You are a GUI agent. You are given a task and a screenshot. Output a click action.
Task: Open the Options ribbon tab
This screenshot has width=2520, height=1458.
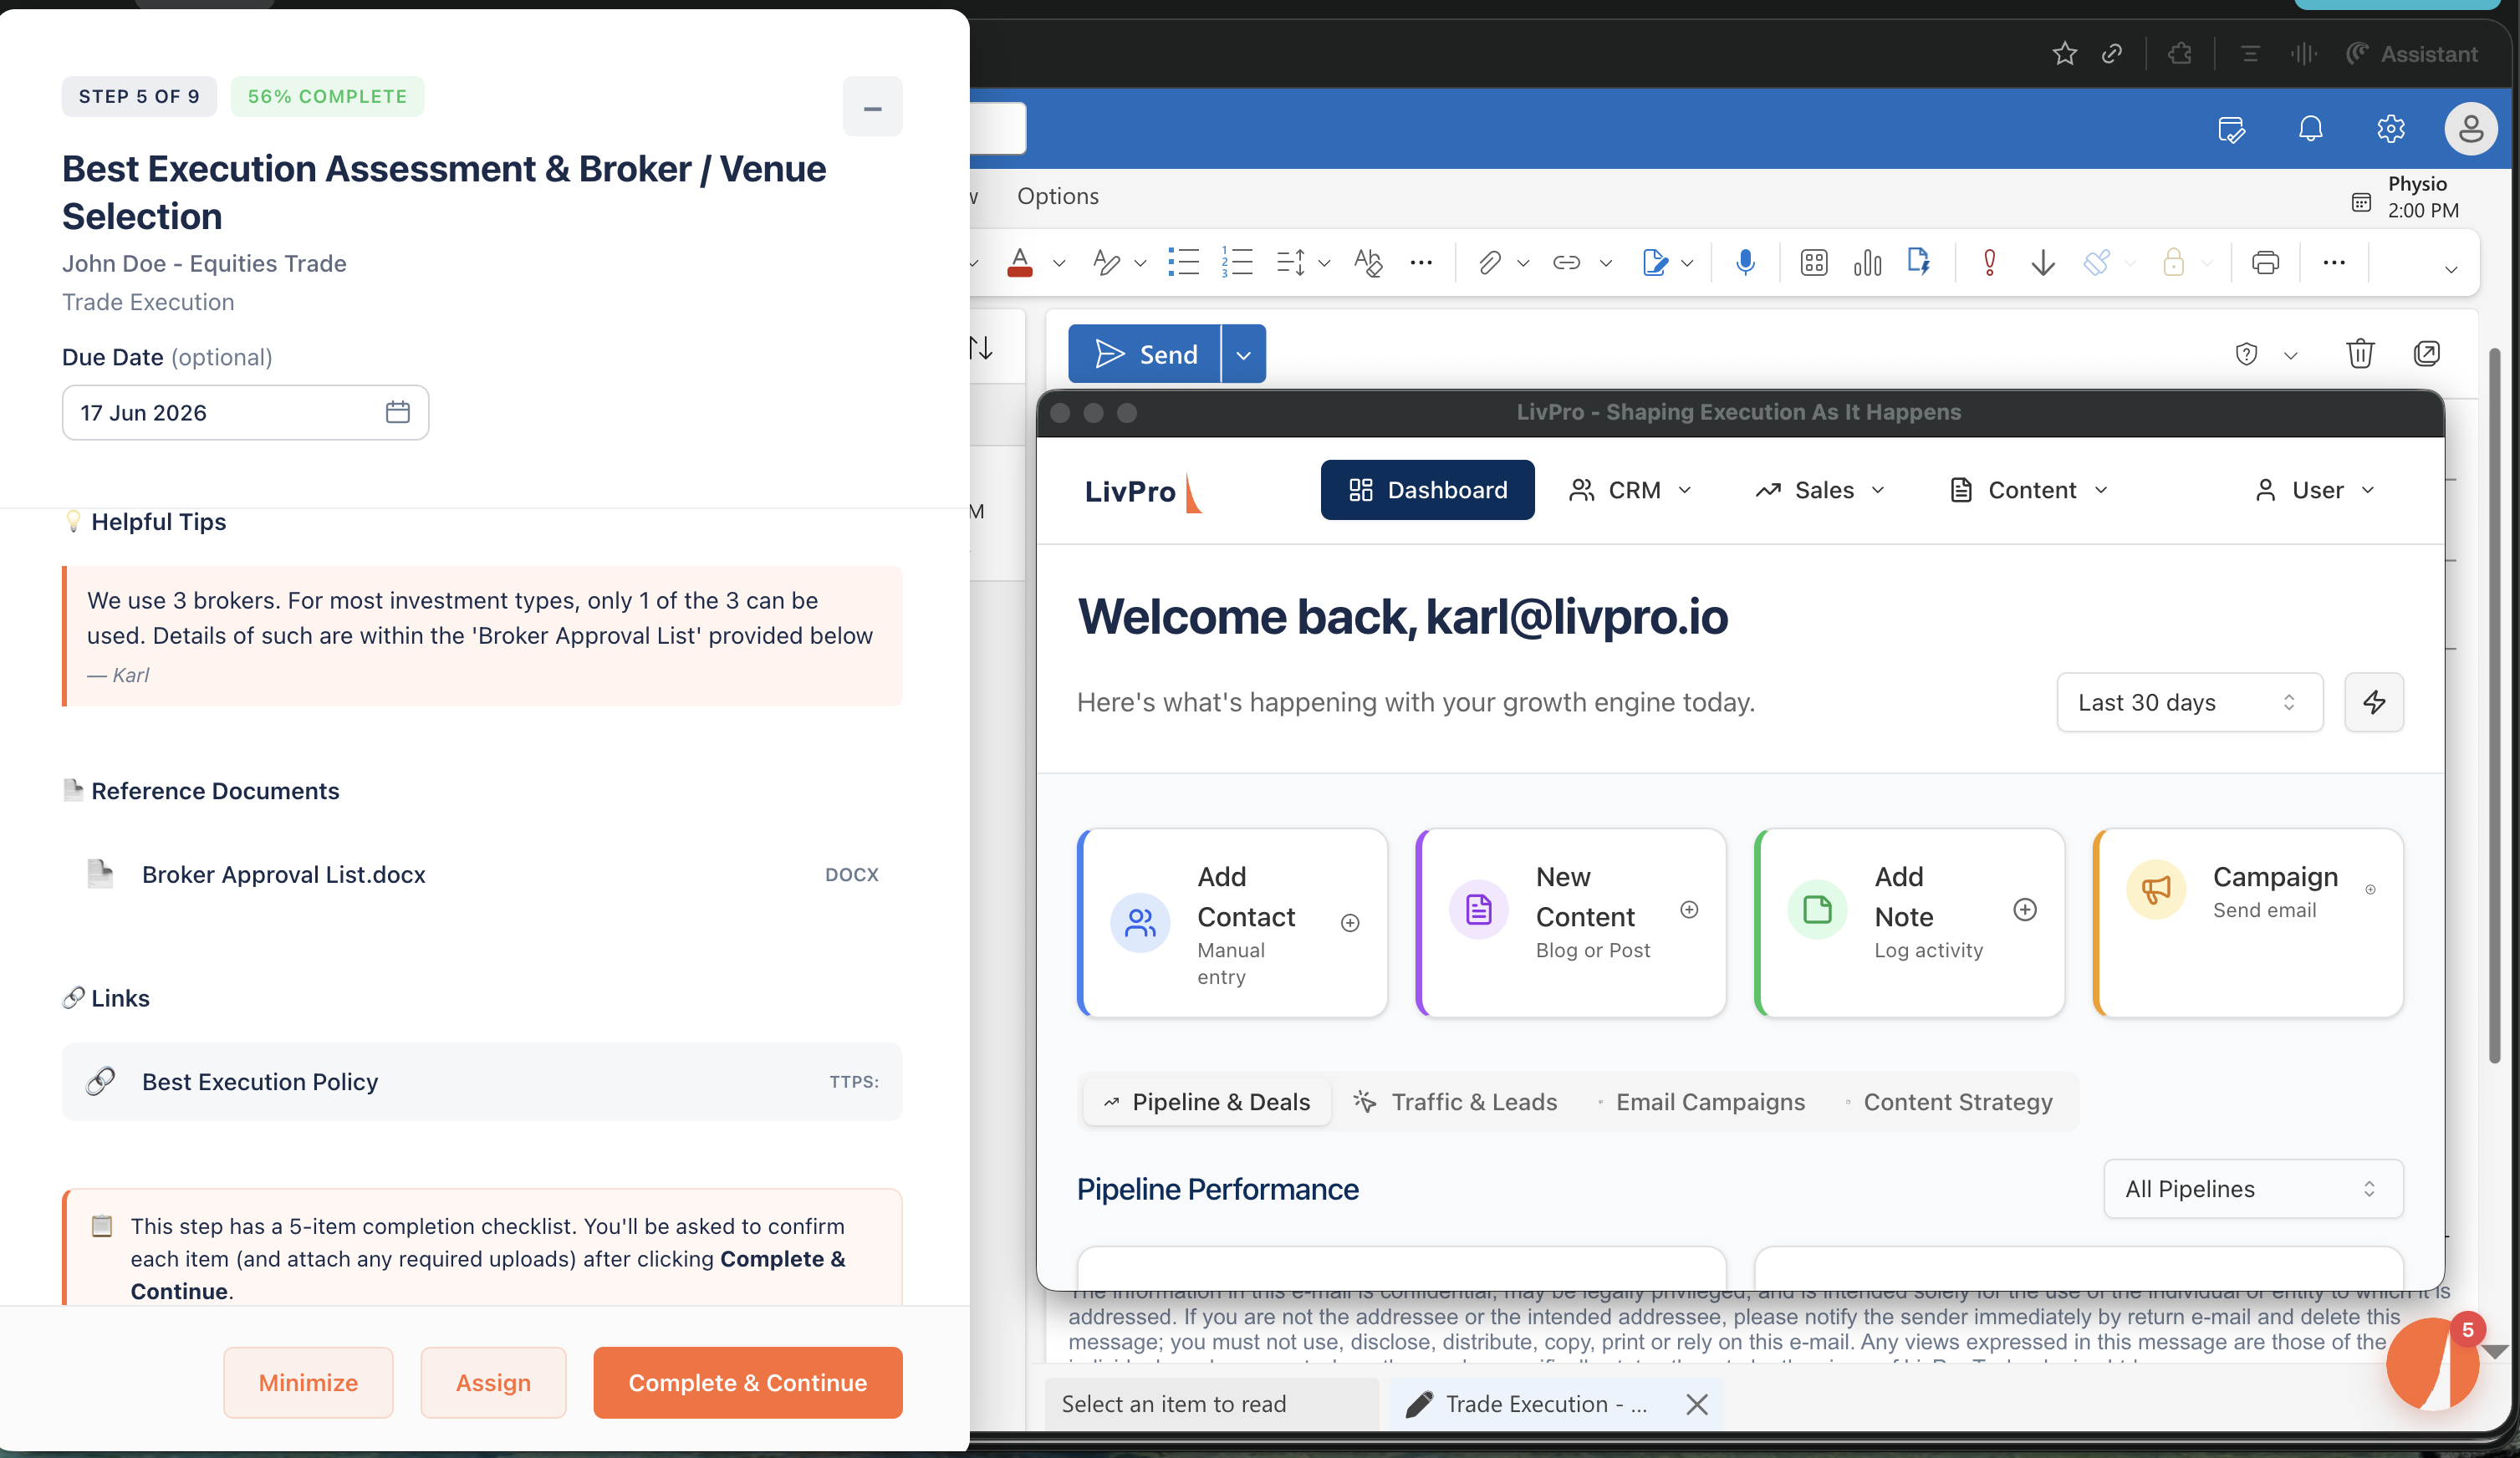click(x=1058, y=196)
